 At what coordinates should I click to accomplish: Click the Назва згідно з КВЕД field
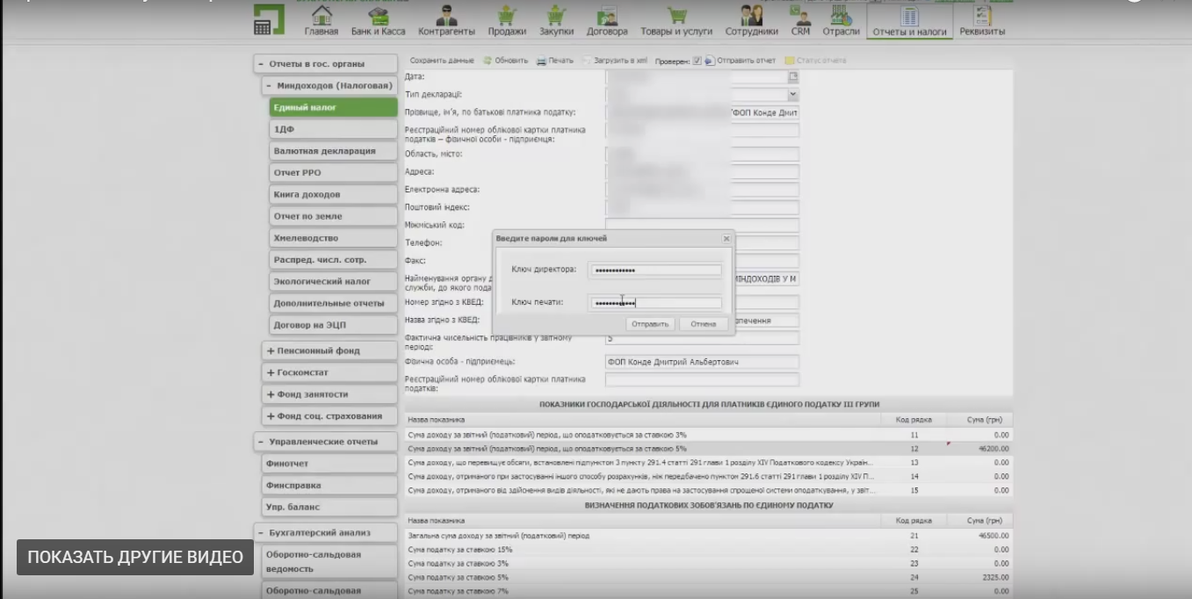pyautogui.click(x=702, y=321)
